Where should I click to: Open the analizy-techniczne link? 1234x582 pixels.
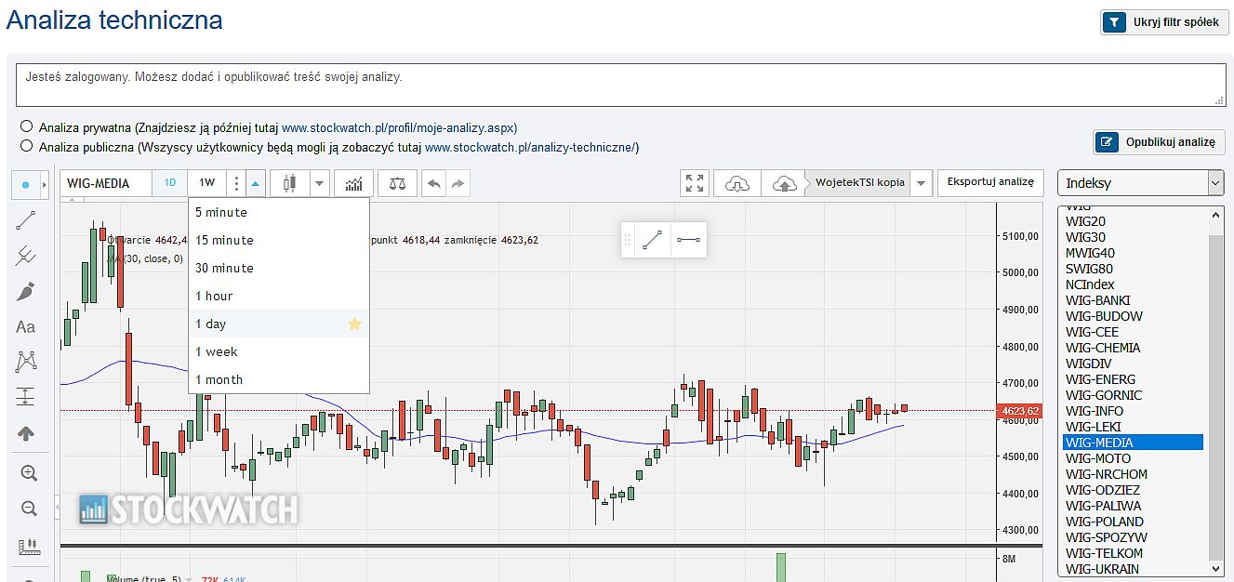531,147
